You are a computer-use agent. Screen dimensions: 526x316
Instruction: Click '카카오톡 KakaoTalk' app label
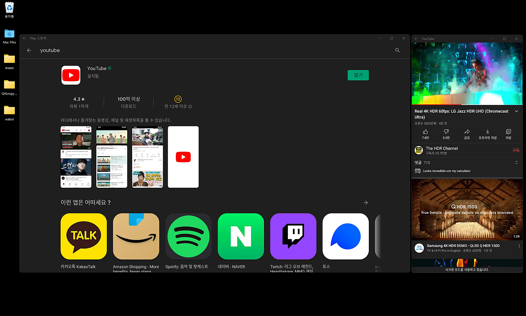[78, 267]
